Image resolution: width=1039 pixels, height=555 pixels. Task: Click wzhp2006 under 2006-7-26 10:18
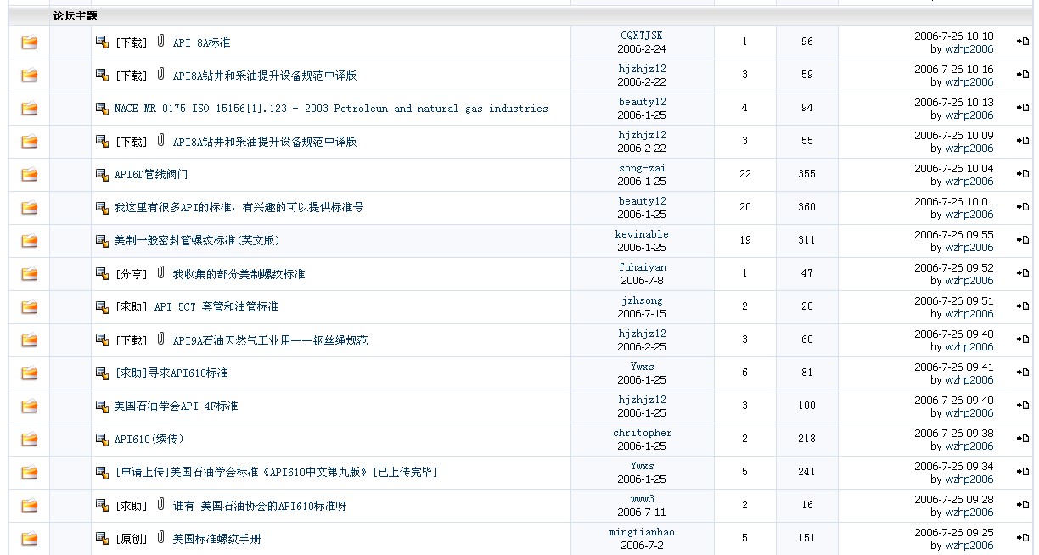(969, 49)
